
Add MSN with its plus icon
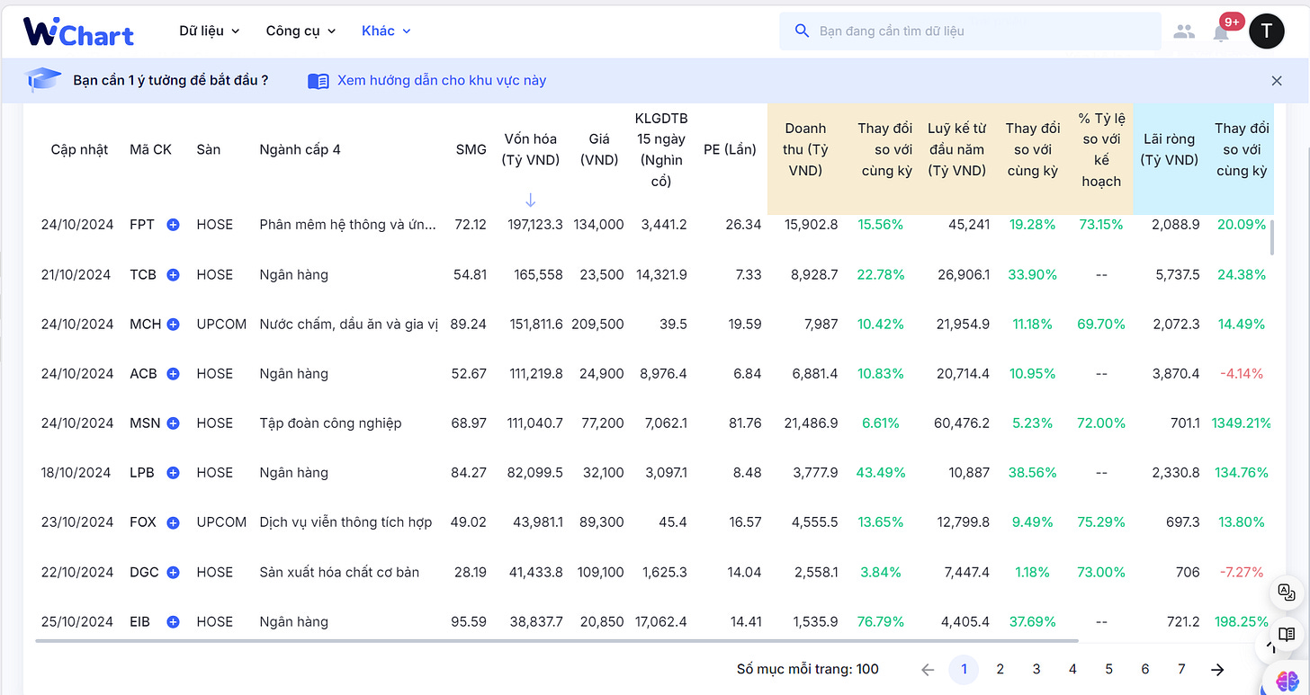point(173,423)
